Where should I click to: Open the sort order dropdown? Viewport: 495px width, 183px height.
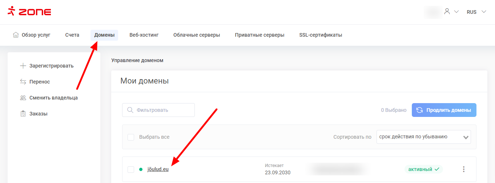(423, 137)
